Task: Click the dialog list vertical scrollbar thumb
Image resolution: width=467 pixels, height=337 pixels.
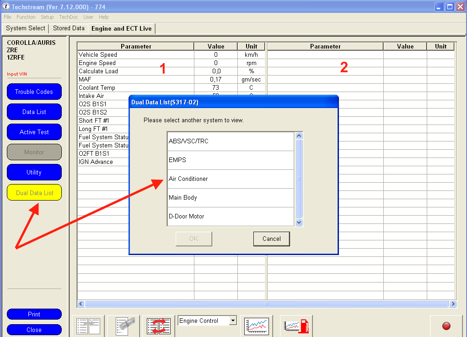Action: click(299, 179)
